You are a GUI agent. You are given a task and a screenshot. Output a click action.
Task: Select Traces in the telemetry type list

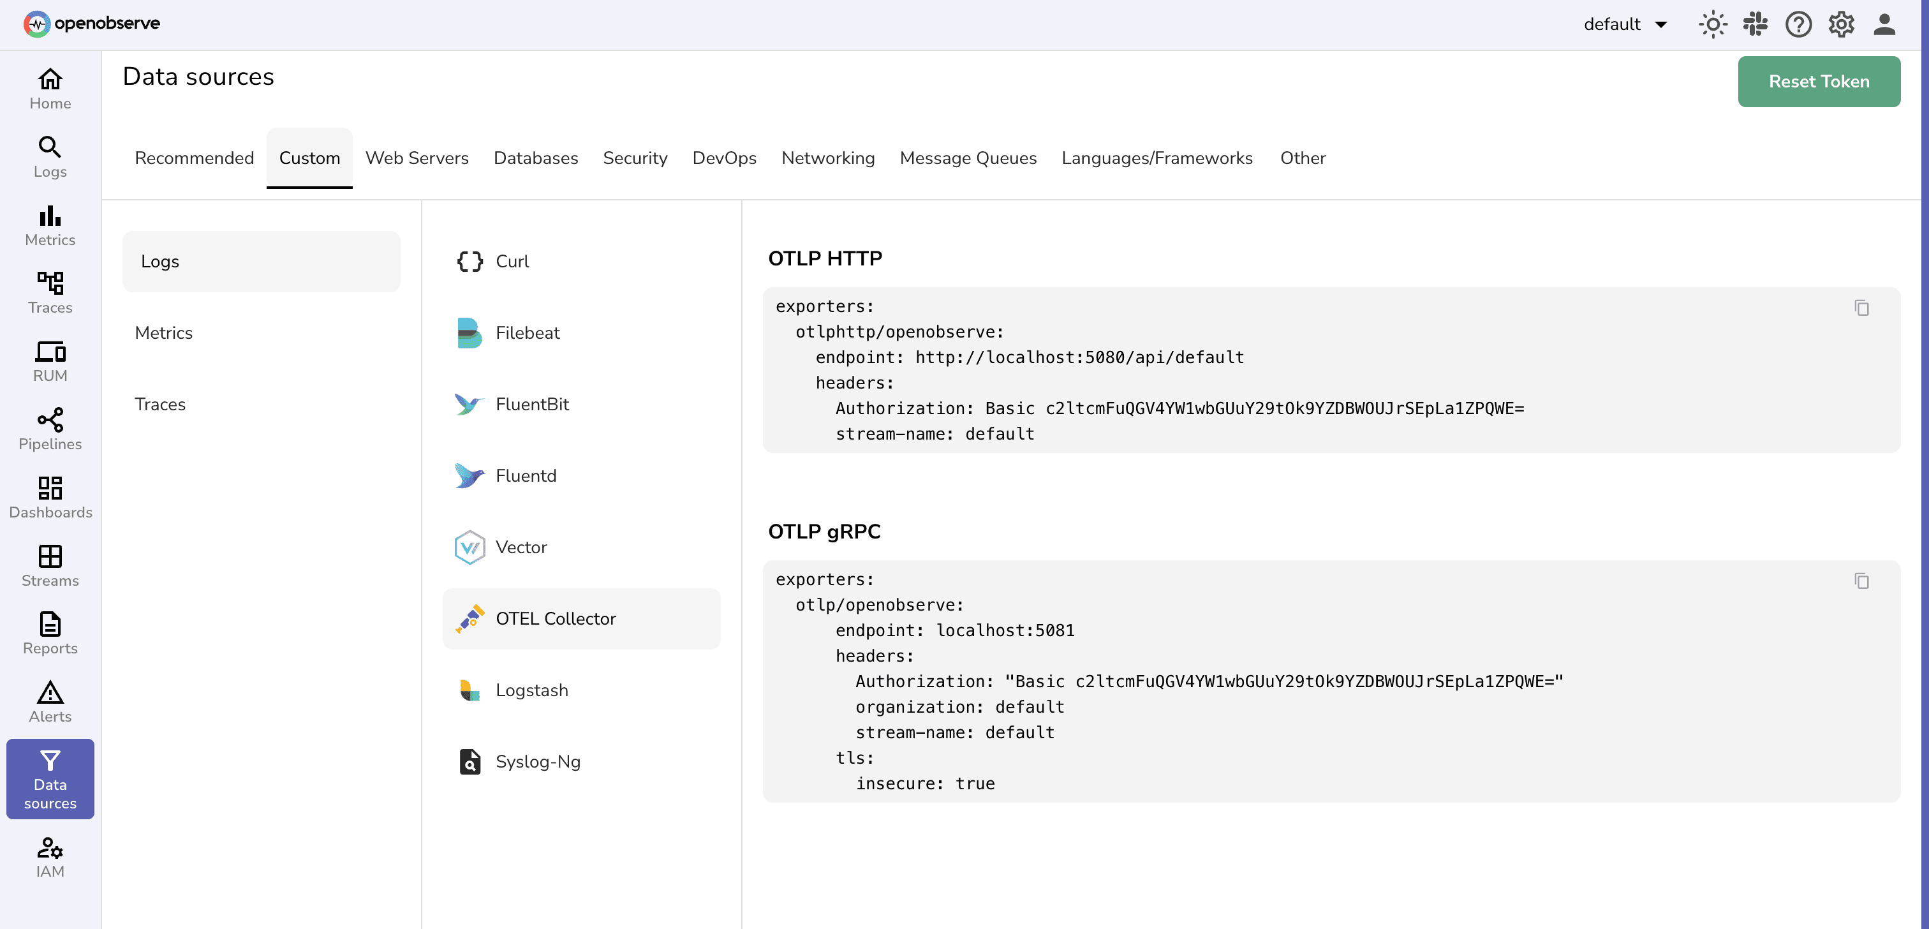pos(160,404)
